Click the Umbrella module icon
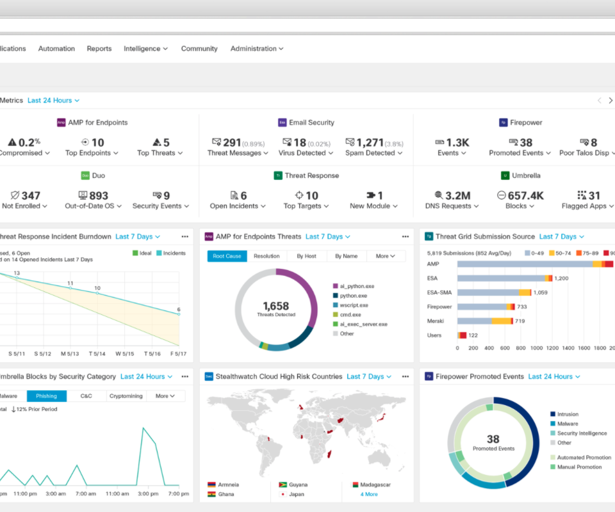This screenshot has height=512, width=615. click(x=505, y=175)
